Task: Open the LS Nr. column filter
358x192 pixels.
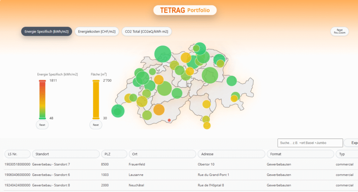Action: tap(17, 154)
